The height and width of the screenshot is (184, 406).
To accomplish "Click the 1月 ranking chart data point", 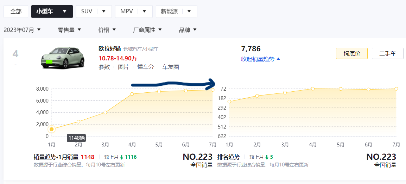I will (x=229, y=101).
